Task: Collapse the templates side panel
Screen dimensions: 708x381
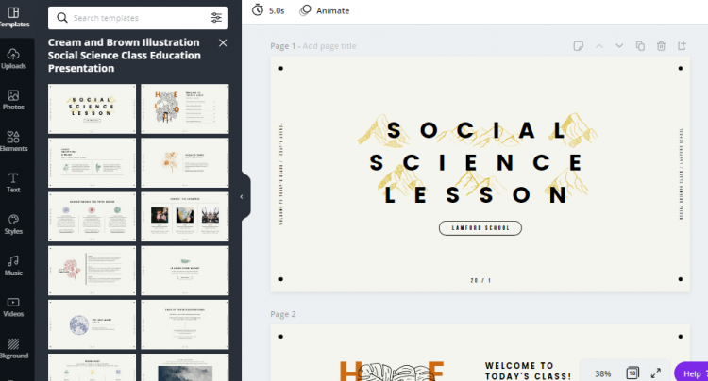Action: coord(241,196)
